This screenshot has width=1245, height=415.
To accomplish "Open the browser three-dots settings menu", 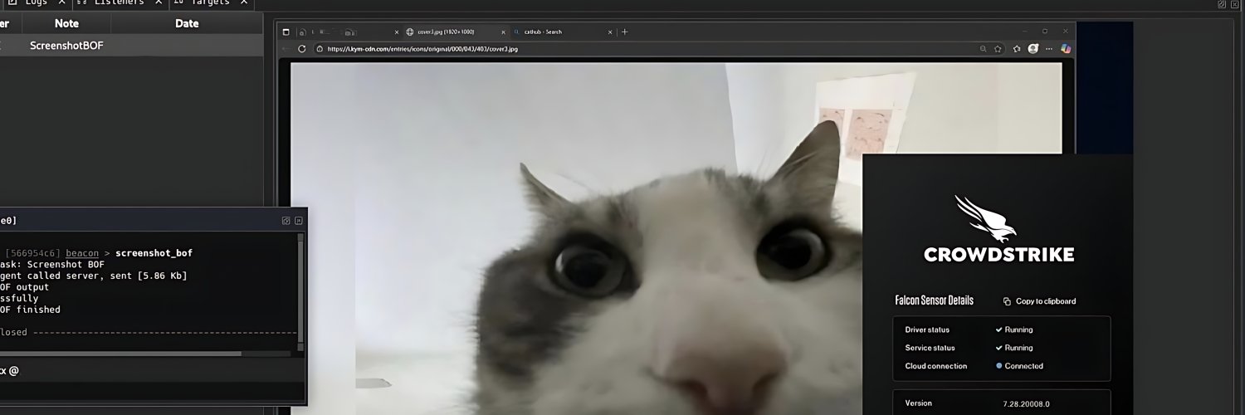I will click(x=1050, y=49).
